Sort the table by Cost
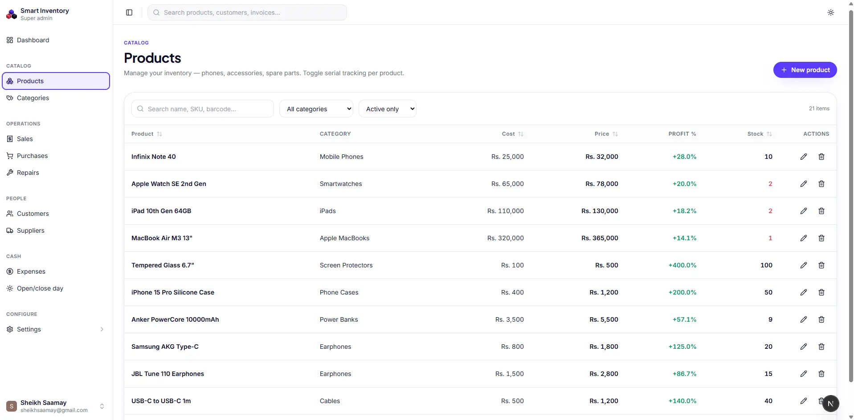Viewport: 854px width, 420px height. coord(513,134)
